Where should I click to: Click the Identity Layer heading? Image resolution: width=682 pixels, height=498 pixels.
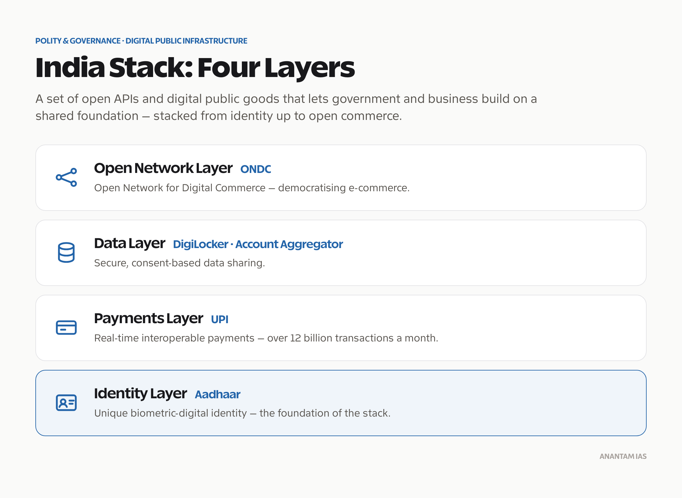[x=141, y=394]
